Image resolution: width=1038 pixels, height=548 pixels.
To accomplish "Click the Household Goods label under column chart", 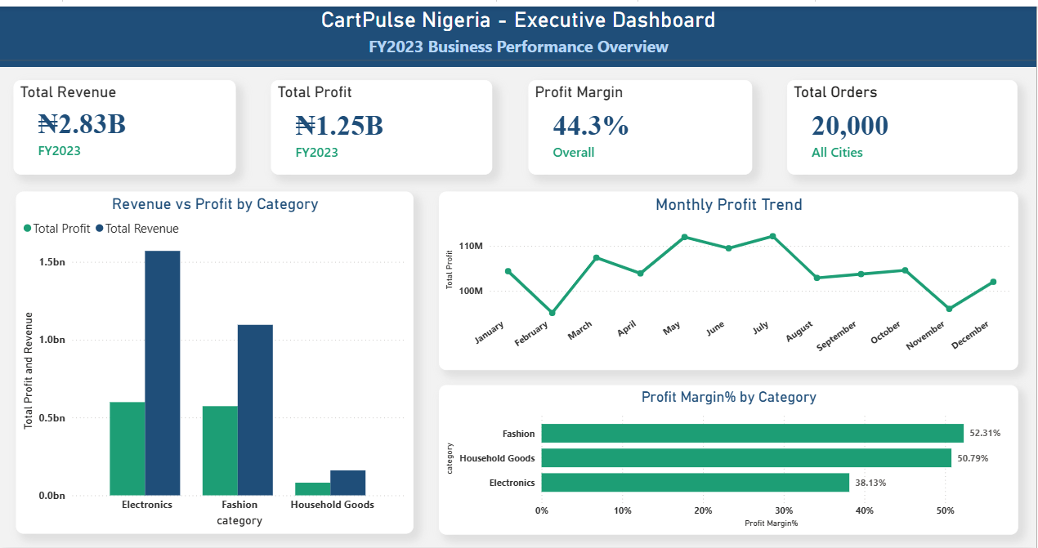I will pyautogui.click(x=333, y=505).
